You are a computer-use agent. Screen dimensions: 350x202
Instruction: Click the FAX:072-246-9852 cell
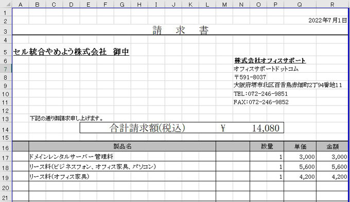[261, 102]
